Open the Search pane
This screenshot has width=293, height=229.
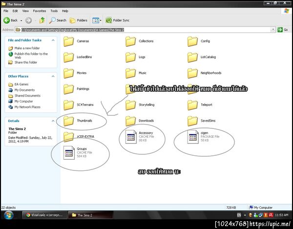58,20
